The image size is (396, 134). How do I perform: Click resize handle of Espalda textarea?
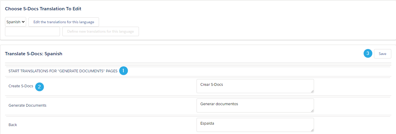point(312,130)
